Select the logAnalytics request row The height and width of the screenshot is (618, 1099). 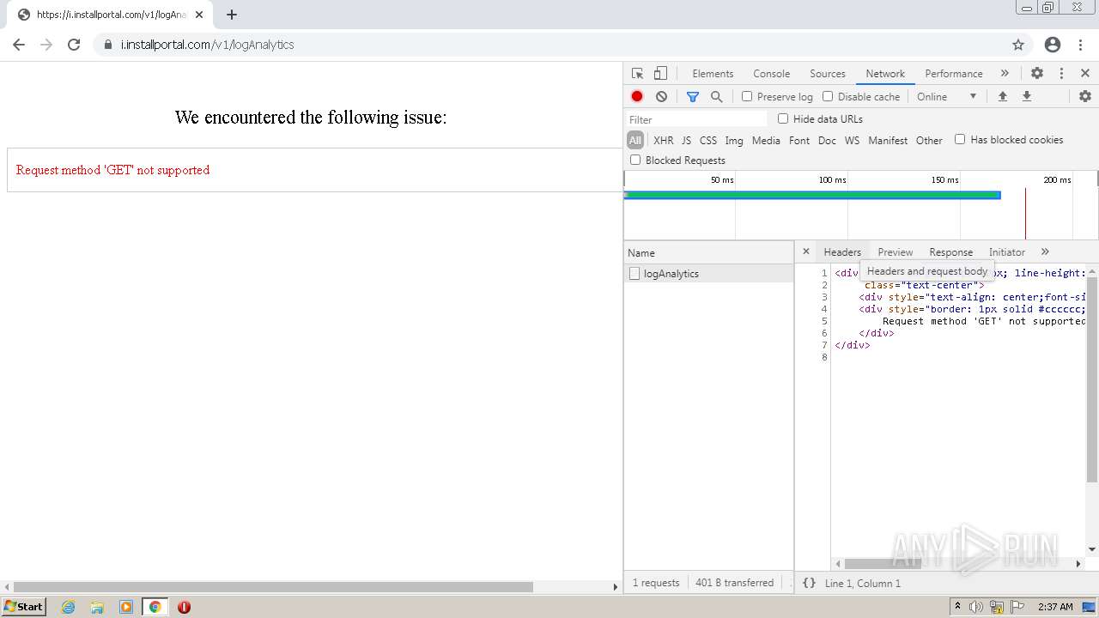point(708,273)
